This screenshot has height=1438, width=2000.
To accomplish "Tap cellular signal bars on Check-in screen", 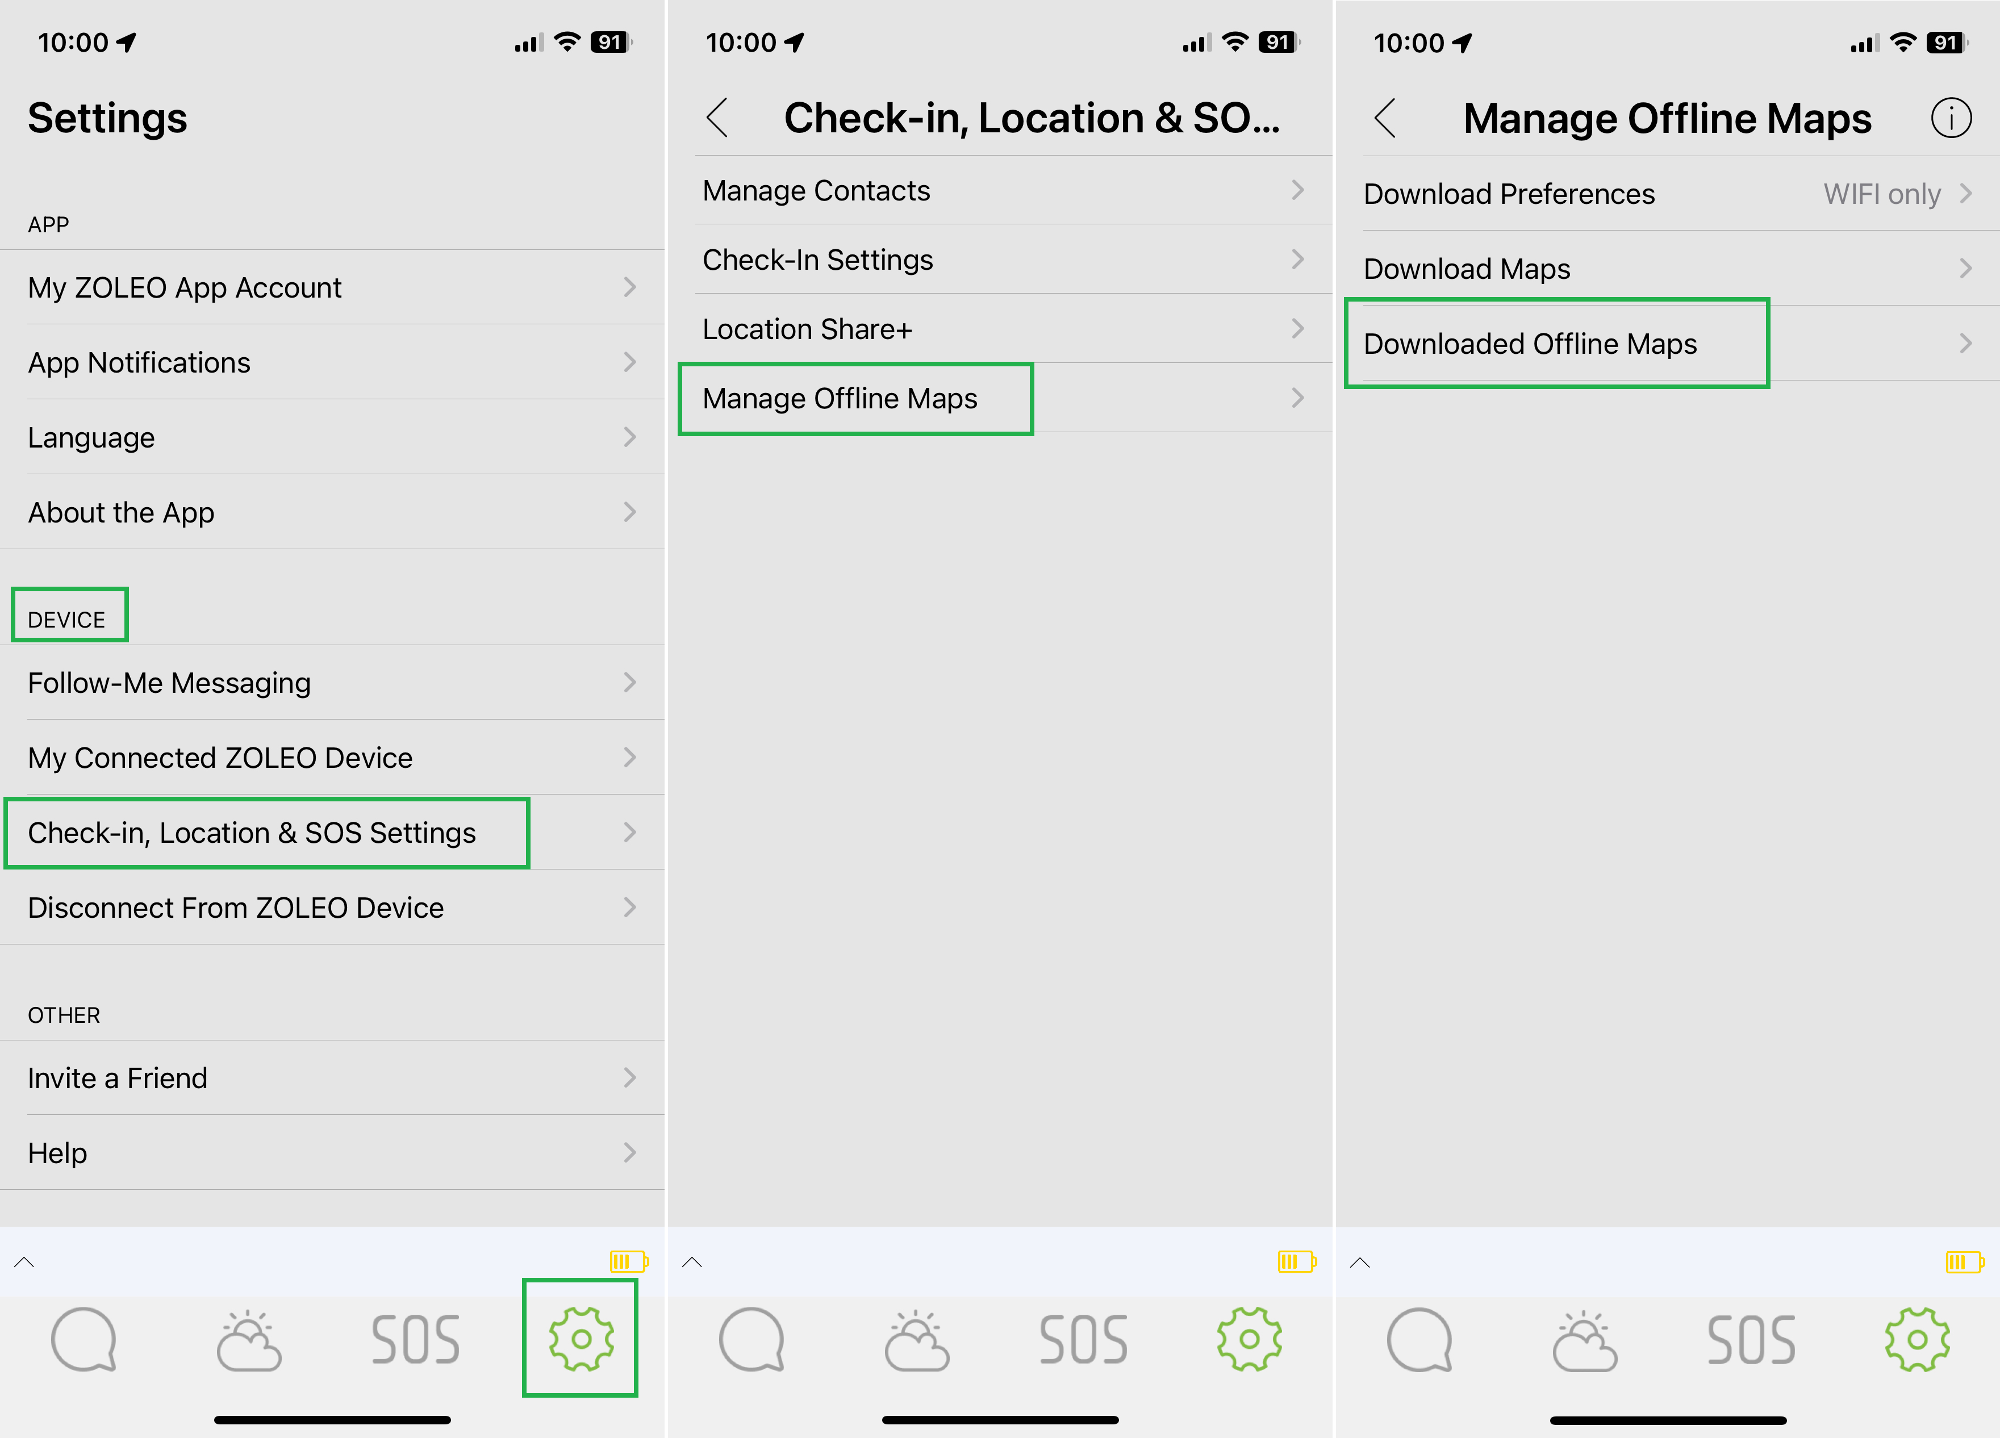I will (x=1197, y=43).
